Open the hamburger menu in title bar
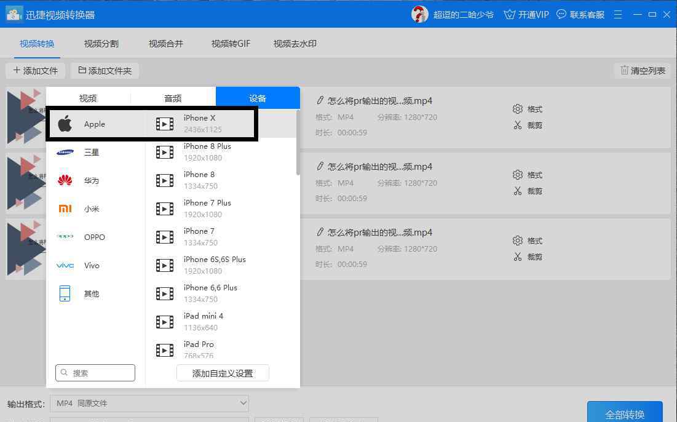677x422 pixels. click(x=618, y=15)
